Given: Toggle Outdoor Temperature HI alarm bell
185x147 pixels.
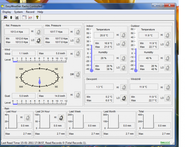Looking at the screenshot, I should coord(168,35).
